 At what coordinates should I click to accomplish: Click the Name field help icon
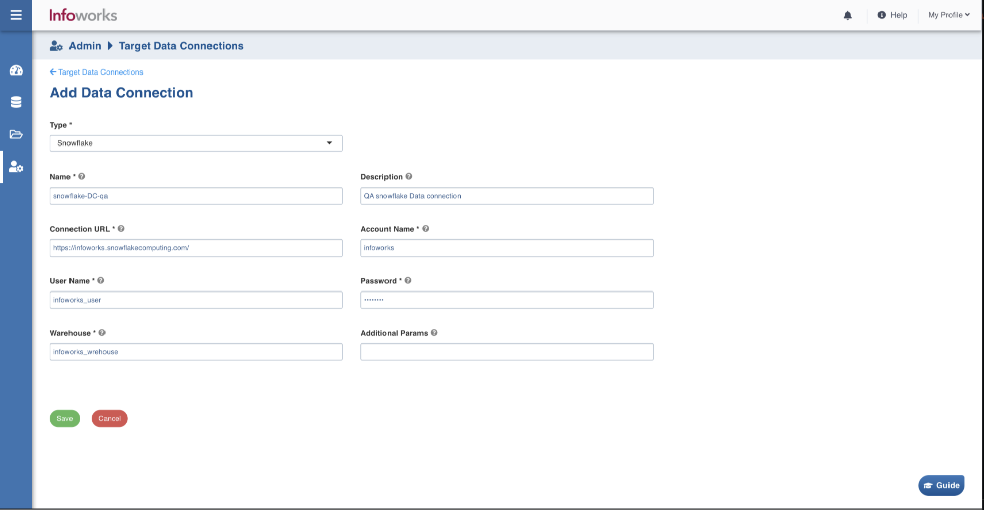click(x=82, y=176)
